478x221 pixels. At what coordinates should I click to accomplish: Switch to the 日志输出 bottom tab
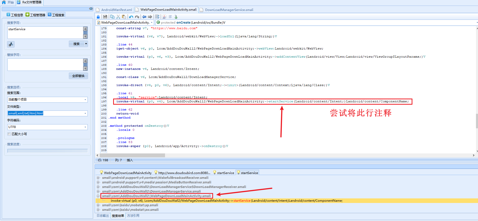[103, 216]
